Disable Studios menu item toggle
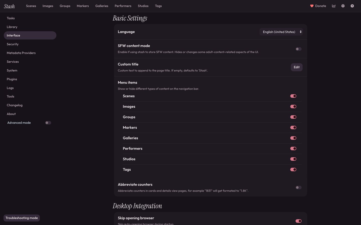 pos(293,159)
